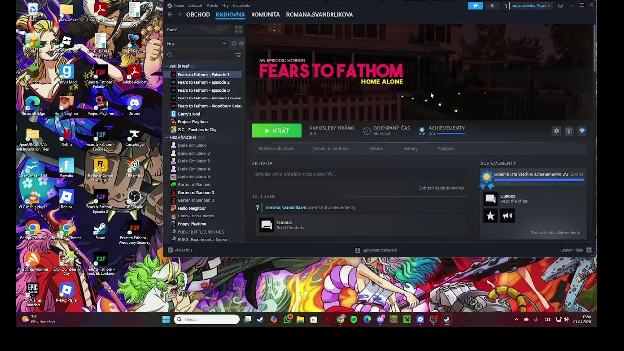The width and height of the screenshot is (624, 351).
Task: Open the grid collections view icon
Action: click(238, 30)
